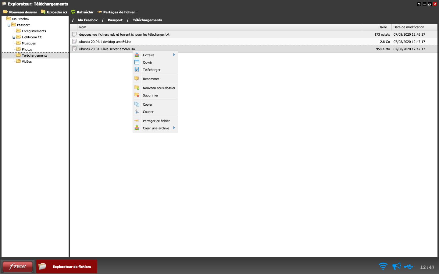Click the 958.4 Mo size cell
Viewport: 439px width, 274px height.
pyautogui.click(x=383, y=49)
